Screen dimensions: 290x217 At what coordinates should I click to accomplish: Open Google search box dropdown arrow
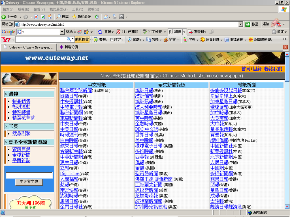[x=62, y=32]
